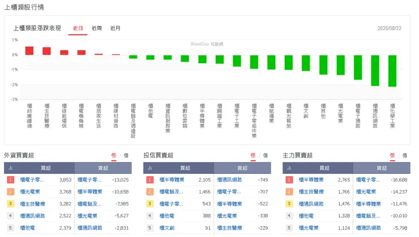Open 櫃光電業 in 投信 賣超 list
419x237 pixels.
pos(226,216)
